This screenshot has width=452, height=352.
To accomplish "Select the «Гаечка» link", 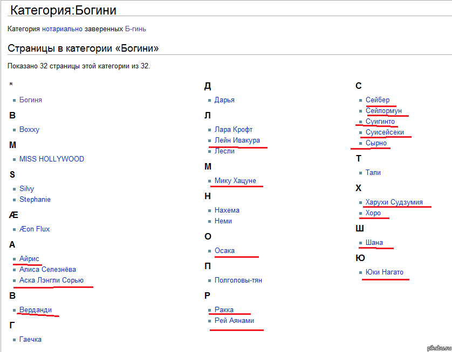I will pos(30,339).
